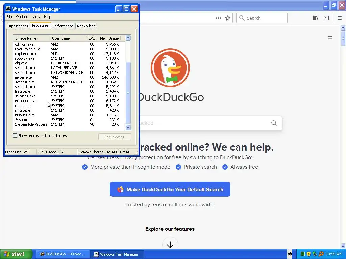
Task: Click the 10:55 AM taskbar clock
Action: (x=333, y=254)
